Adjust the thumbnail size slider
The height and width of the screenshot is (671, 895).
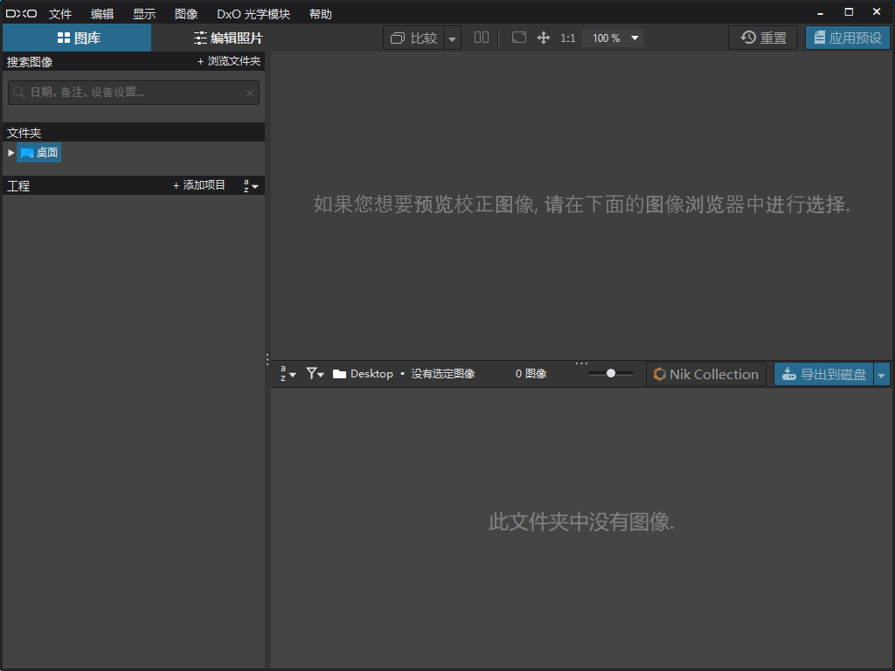(x=611, y=373)
